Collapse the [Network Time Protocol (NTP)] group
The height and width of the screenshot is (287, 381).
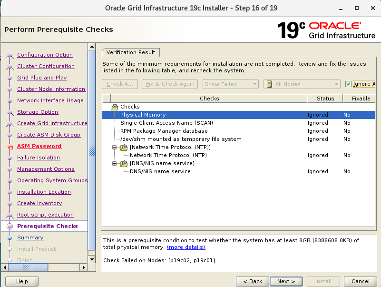click(x=114, y=147)
